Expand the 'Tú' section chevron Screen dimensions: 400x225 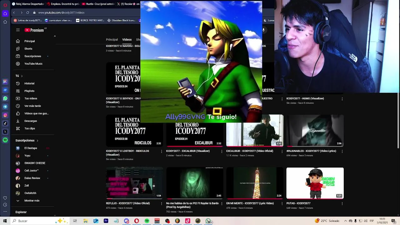22,76
